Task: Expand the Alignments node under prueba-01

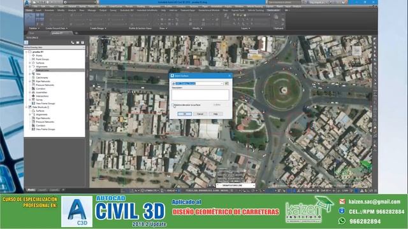Action: click(30, 67)
